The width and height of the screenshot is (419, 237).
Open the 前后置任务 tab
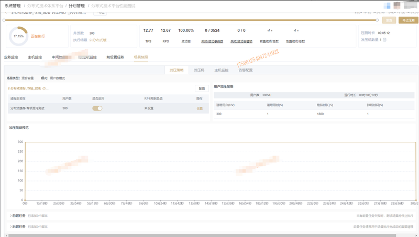[115, 57]
